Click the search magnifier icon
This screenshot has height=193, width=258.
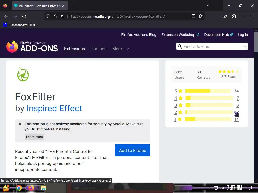click(180, 46)
